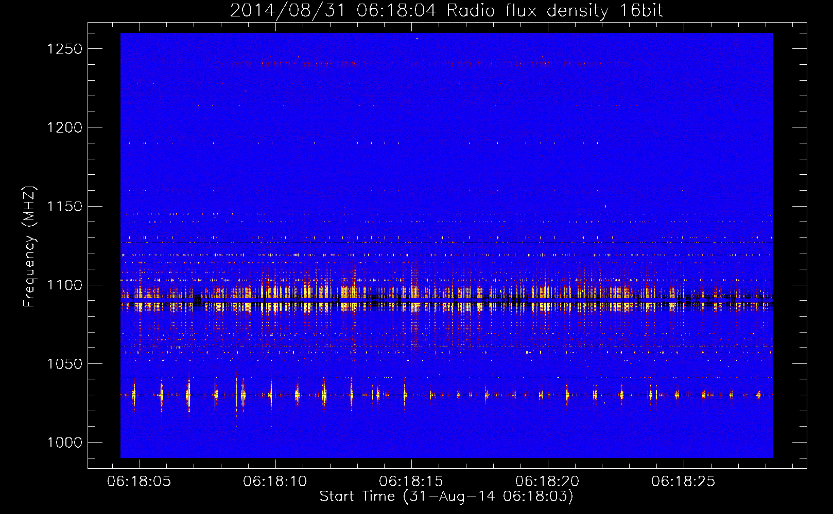
Task: Click the 1100 frequency tick label
Action: [64, 285]
